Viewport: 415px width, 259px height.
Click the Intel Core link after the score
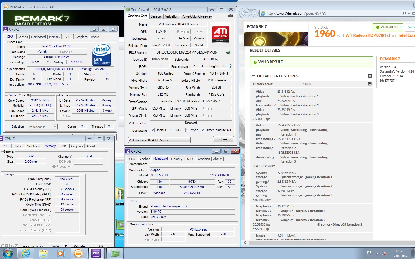click(x=407, y=35)
